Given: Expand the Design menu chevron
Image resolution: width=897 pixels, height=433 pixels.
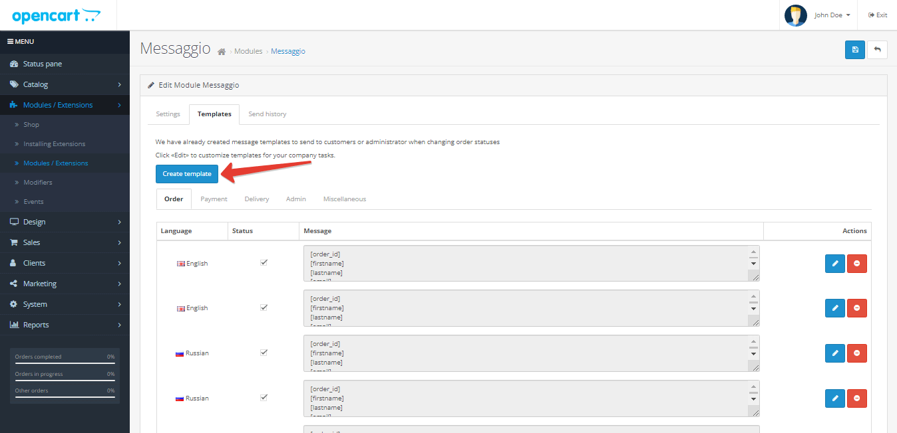Looking at the screenshot, I should [119, 222].
